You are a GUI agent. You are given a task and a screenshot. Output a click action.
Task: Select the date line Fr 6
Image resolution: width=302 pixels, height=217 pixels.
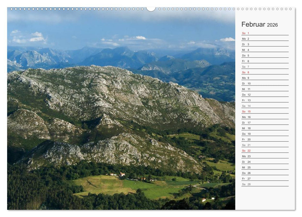pos(245,61)
